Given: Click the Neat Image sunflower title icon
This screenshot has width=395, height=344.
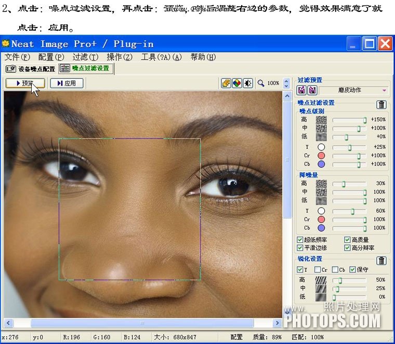Looking at the screenshot, I should pos(6,43).
